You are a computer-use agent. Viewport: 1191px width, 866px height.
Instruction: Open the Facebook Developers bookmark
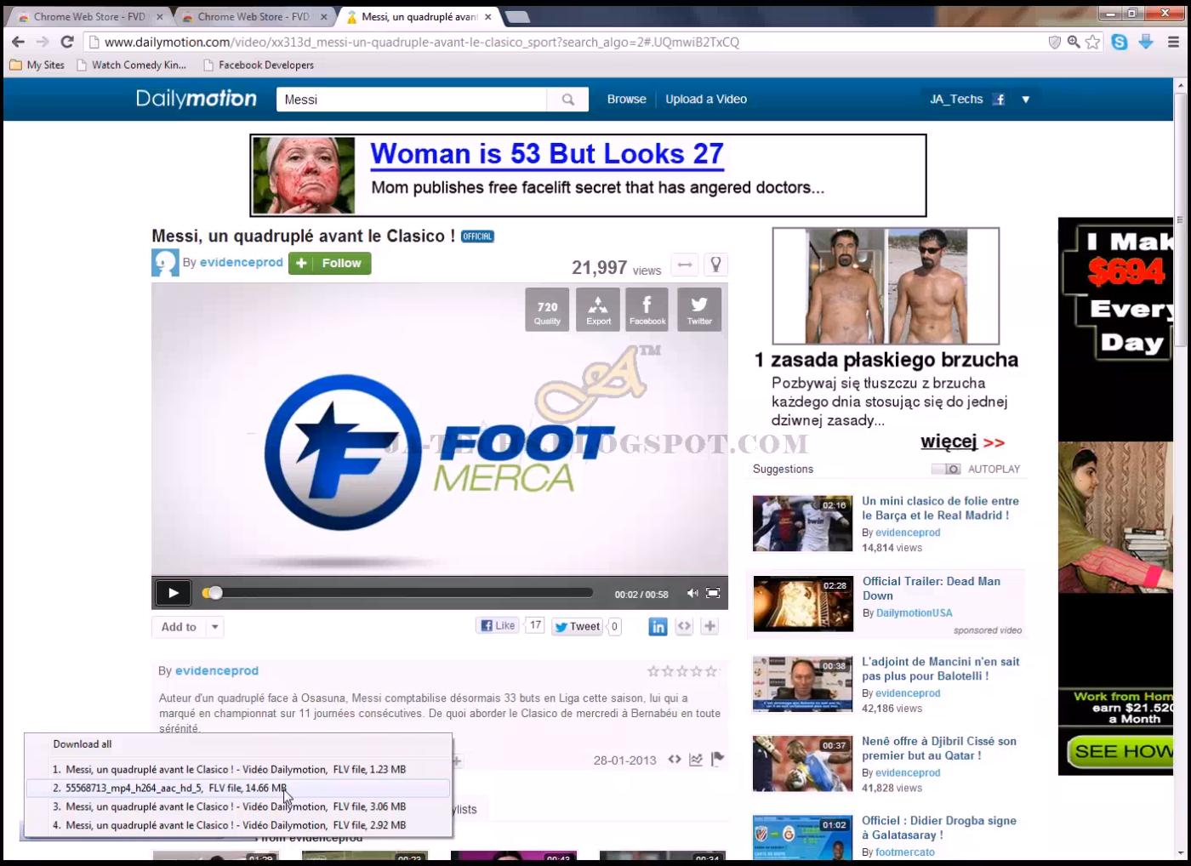(x=259, y=65)
